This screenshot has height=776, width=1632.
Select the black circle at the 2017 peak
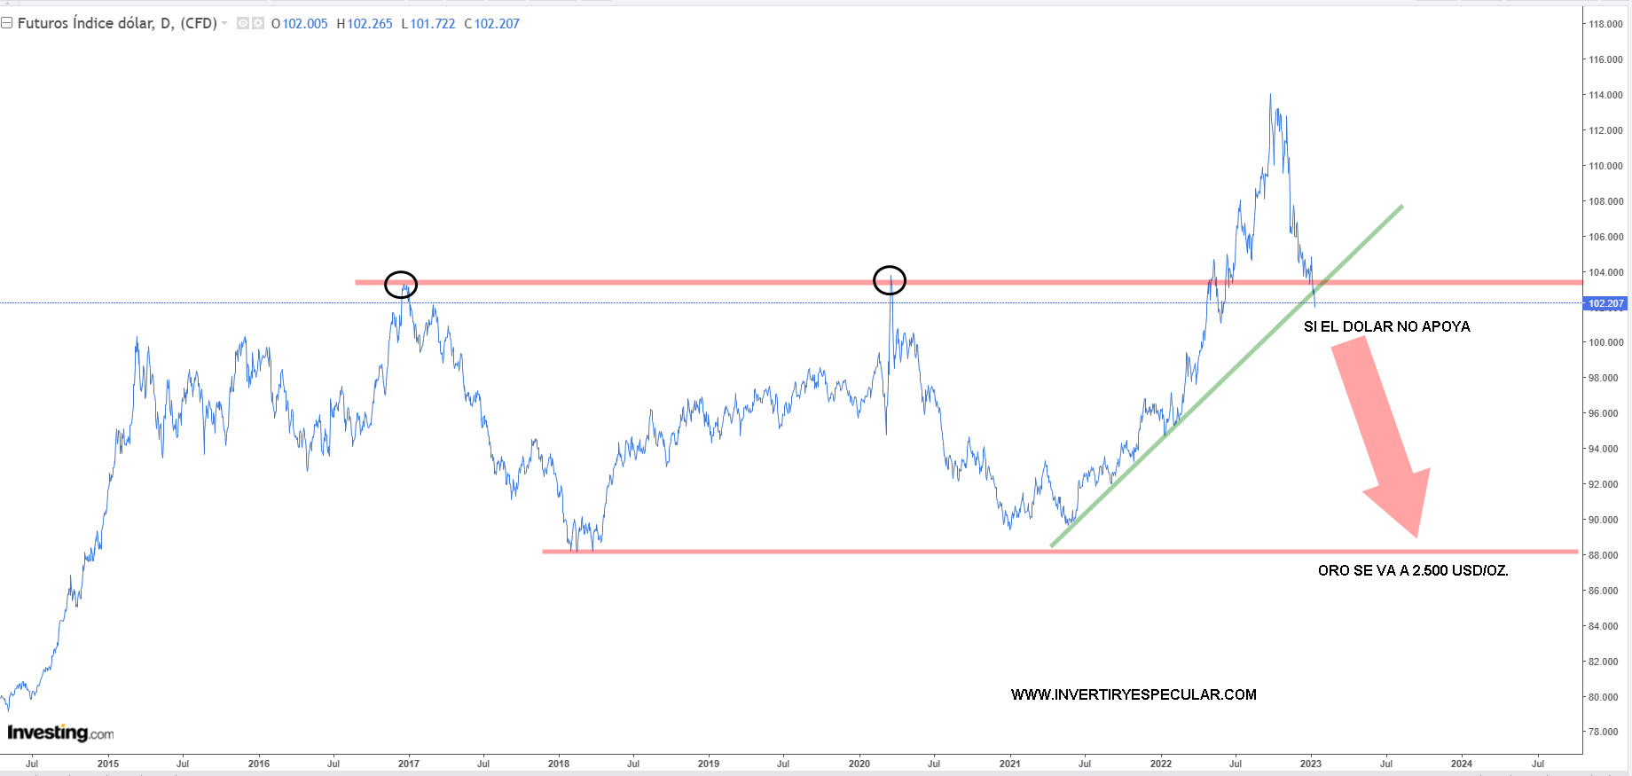click(401, 285)
